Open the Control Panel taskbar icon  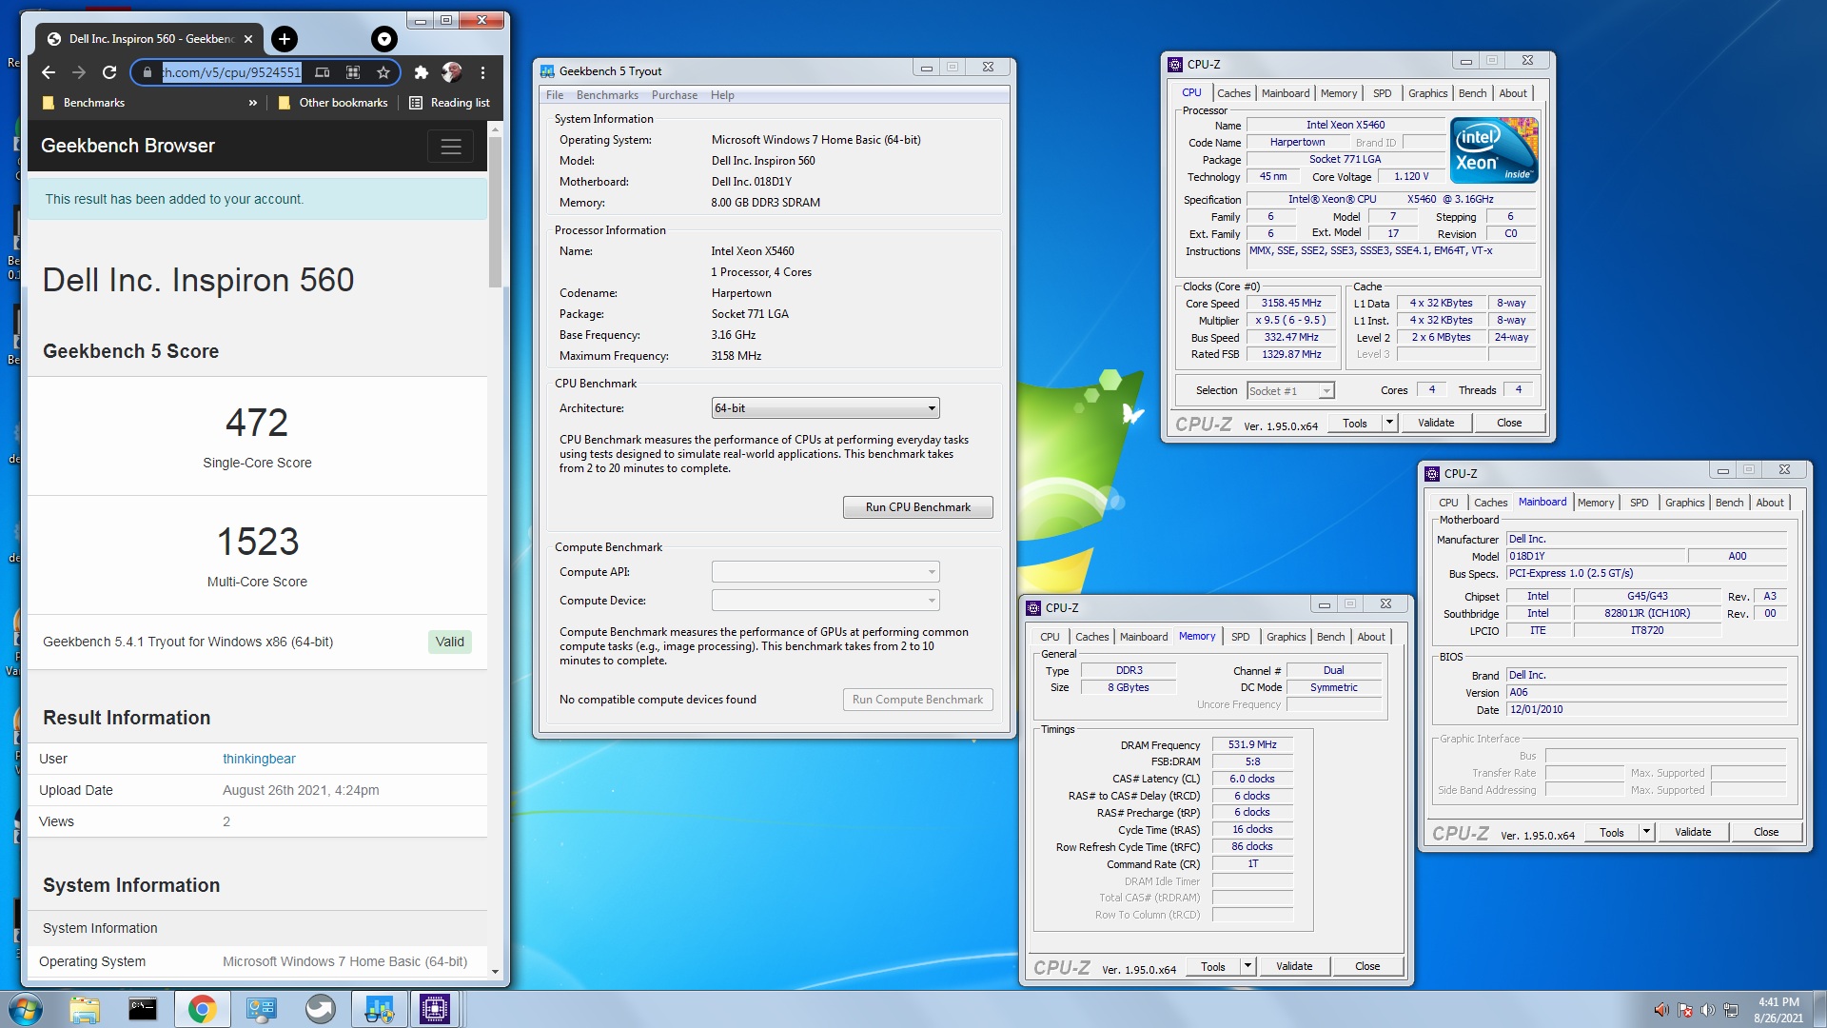coord(261,1009)
